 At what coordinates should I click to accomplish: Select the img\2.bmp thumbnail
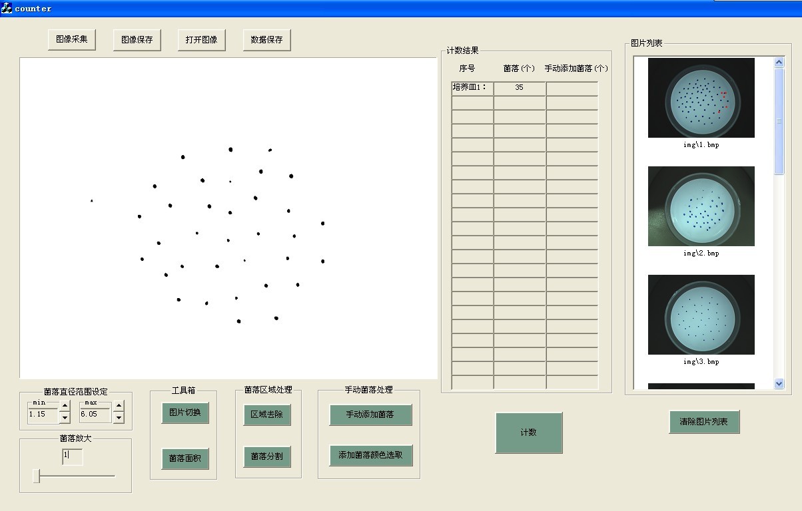pos(701,206)
